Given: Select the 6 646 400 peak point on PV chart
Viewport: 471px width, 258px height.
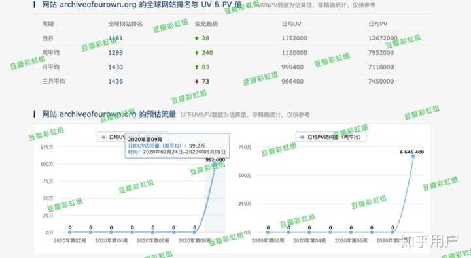Looking at the screenshot, I should point(413,157).
